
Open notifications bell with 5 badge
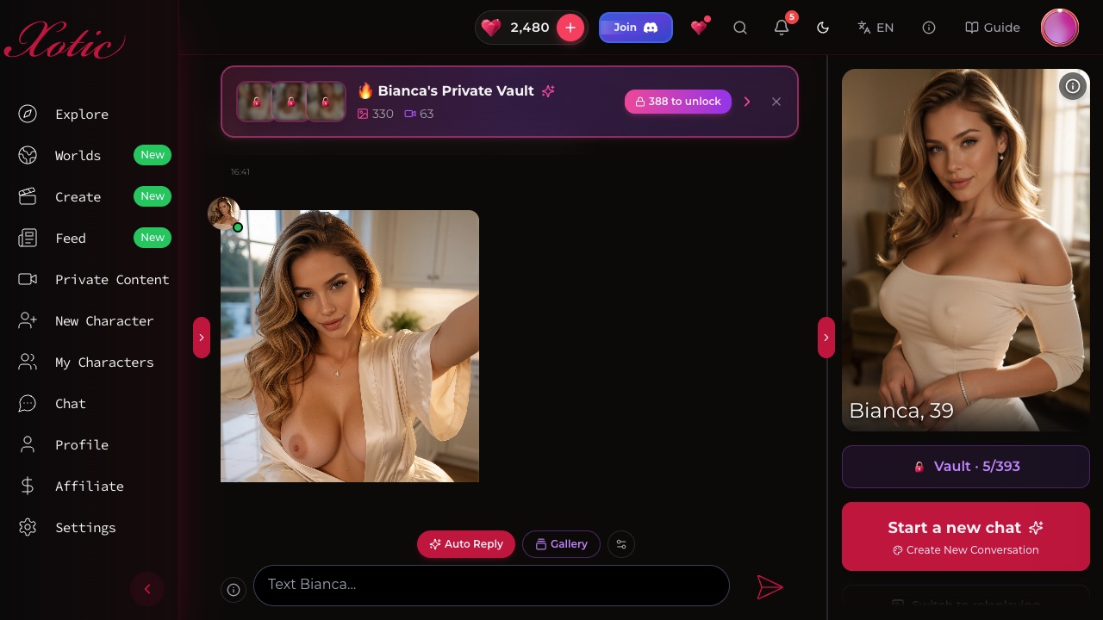point(782,28)
